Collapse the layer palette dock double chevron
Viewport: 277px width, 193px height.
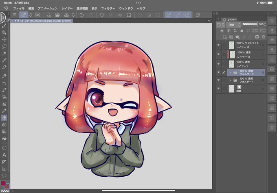[214, 13]
